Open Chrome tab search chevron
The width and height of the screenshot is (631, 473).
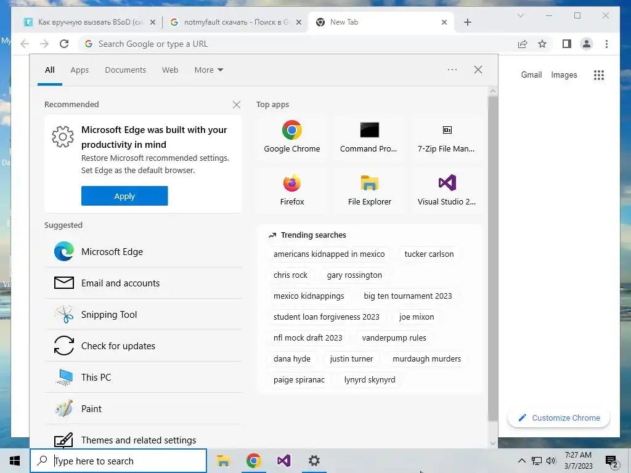click(520, 15)
